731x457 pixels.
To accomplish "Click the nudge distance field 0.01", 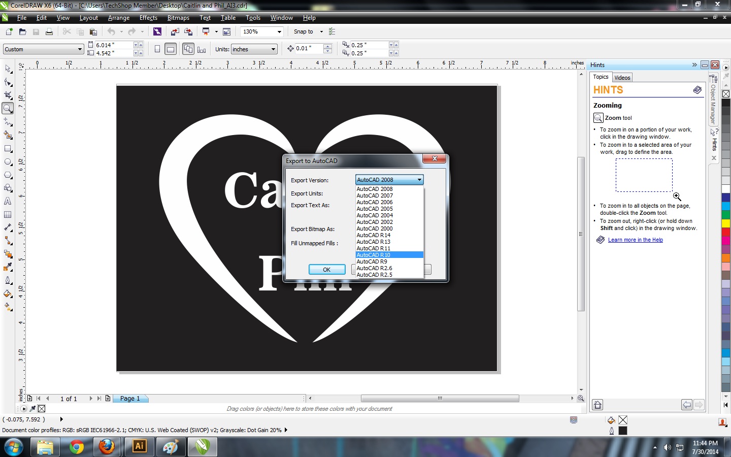I will tap(309, 48).
